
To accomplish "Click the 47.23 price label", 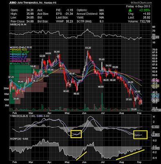I will tap(11, 77).
